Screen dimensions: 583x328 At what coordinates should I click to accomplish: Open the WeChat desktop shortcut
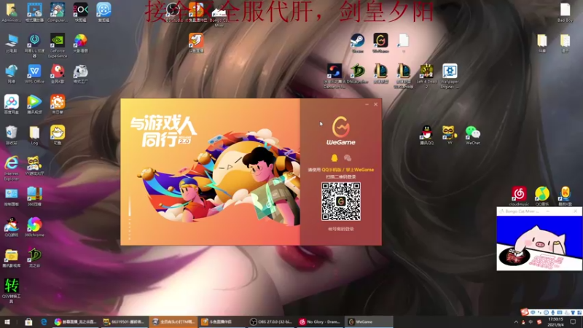pyautogui.click(x=472, y=136)
